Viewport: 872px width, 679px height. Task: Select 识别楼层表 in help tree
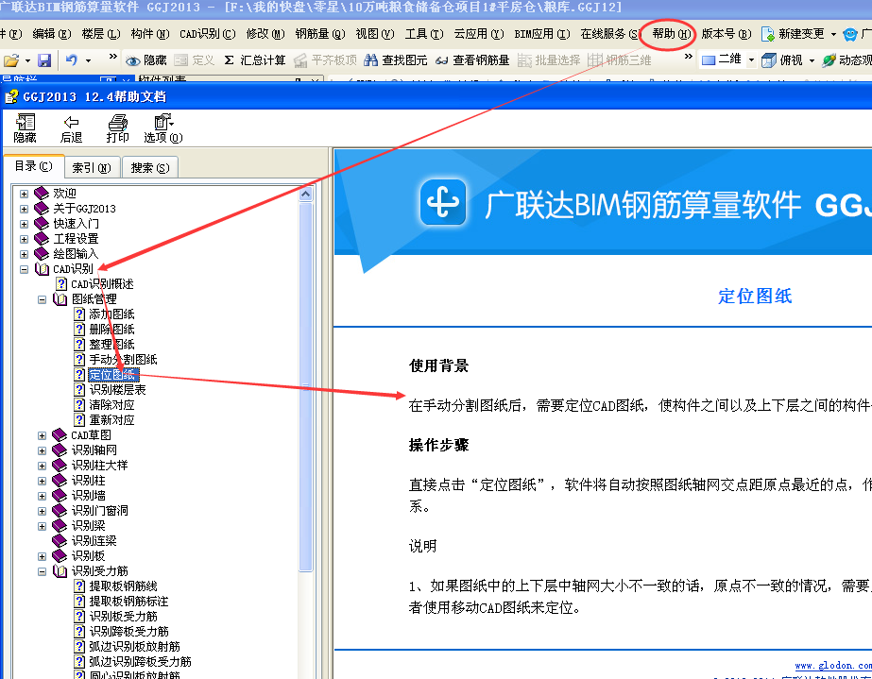(117, 390)
